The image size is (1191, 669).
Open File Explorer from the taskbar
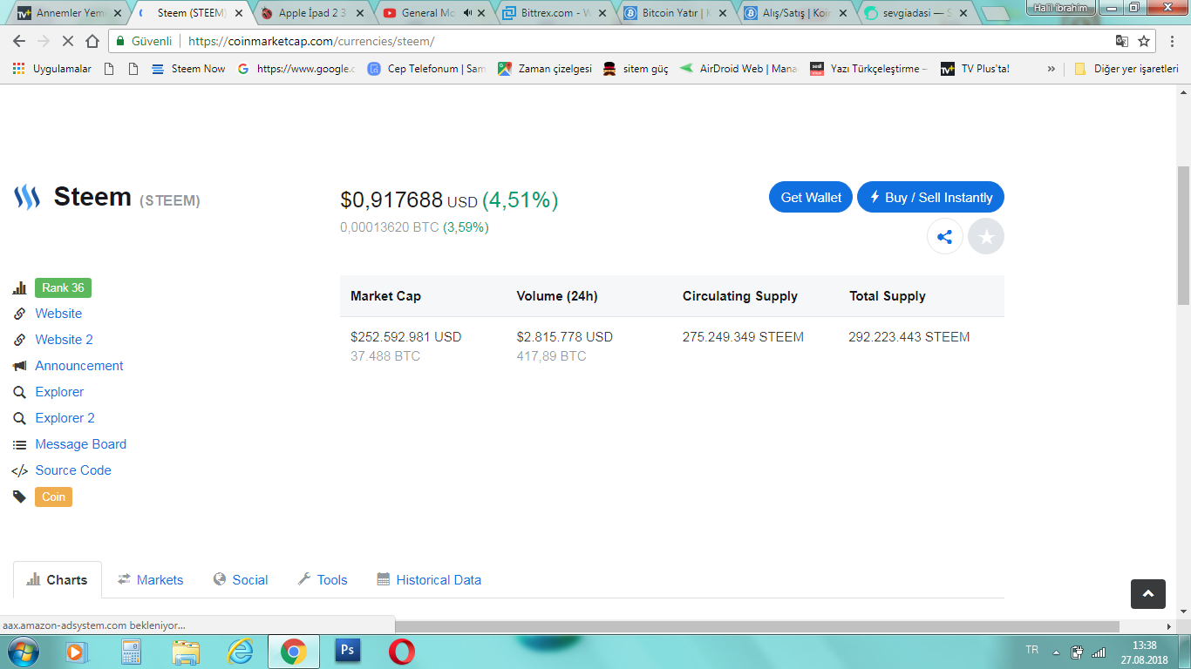coord(185,652)
